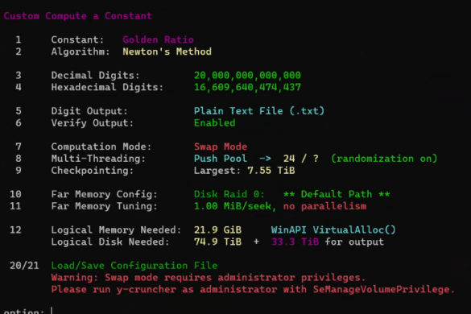Click the Default Path text
Image resolution: width=471 pixels, height=314 pixels.
pyautogui.click(x=337, y=194)
